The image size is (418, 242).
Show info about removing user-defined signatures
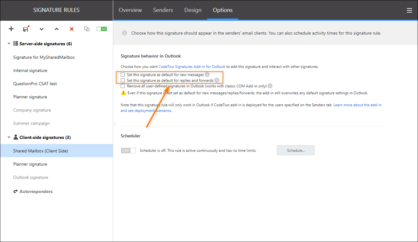coord(270,86)
